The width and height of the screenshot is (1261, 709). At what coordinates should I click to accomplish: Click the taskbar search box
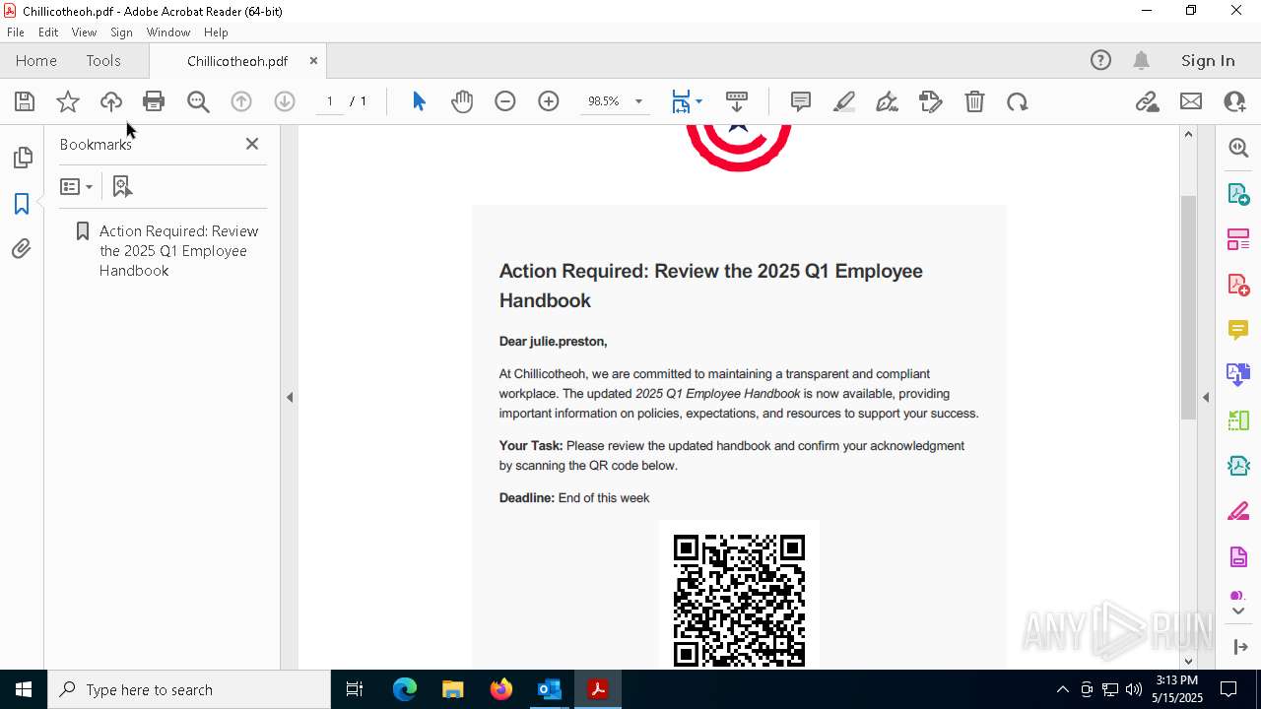(188, 689)
